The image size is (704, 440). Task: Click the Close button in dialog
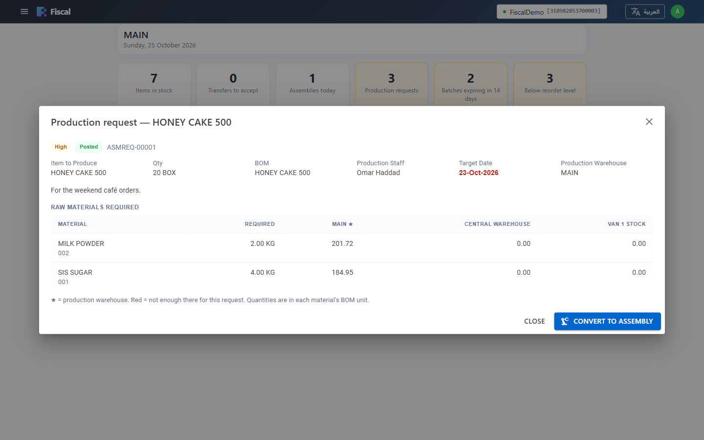[534, 321]
